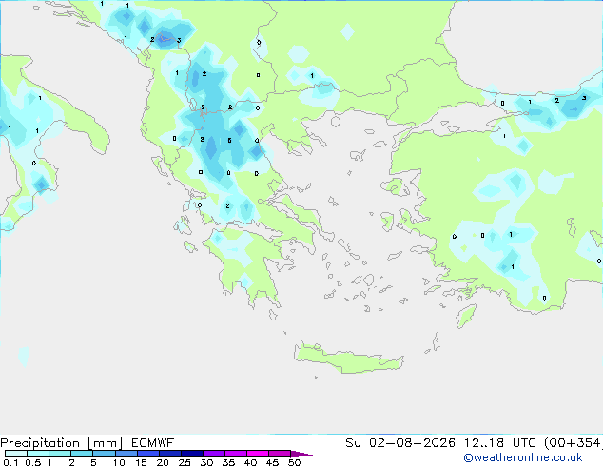
Task: Pick the 2–5 mm legend swatch
Action: tap(82, 454)
